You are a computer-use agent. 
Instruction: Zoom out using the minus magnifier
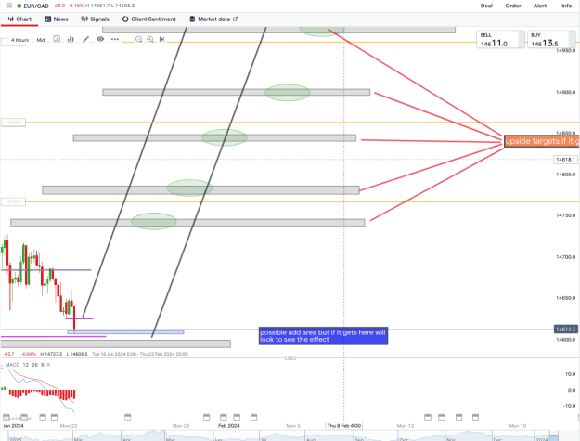coord(138,39)
